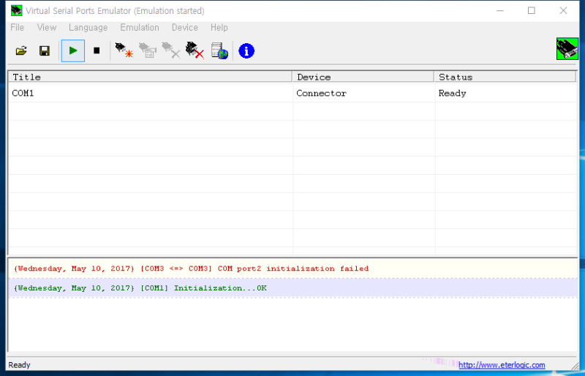The width and height of the screenshot is (585, 376).
Task: Delete all devices icon with red X
Action: click(195, 50)
